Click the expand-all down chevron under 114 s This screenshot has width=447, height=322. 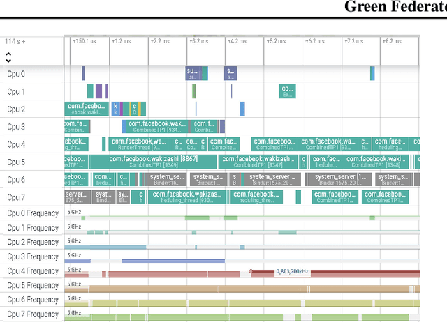click(8, 60)
